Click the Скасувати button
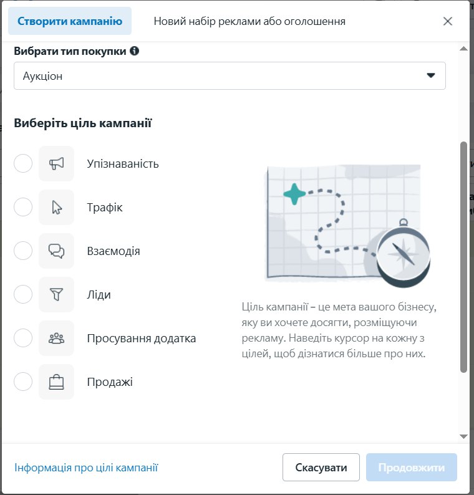This screenshot has width=474, height=495. point(321,468)
